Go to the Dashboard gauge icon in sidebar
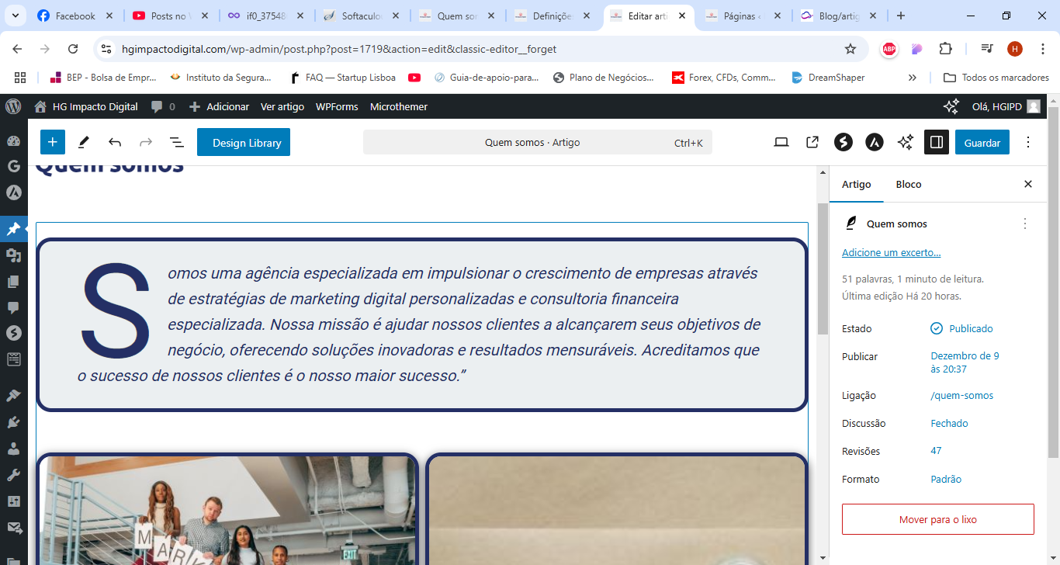This screenshot has height=565, width=1060. pyautogui.click(x=13, y=141)
